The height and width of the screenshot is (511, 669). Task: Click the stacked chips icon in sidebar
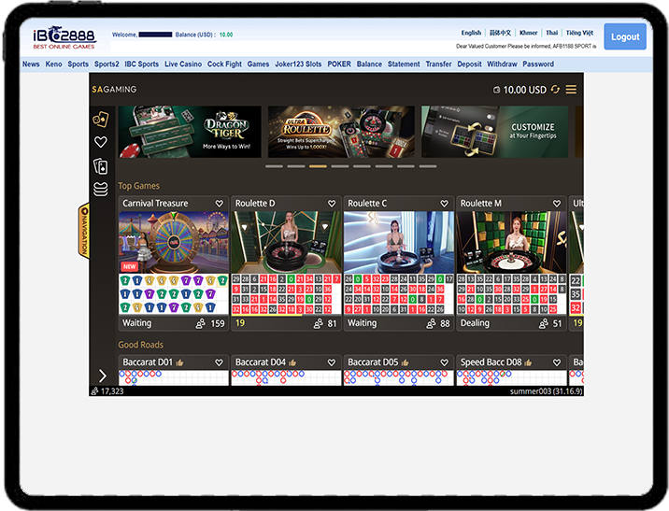tap(101, 190)
